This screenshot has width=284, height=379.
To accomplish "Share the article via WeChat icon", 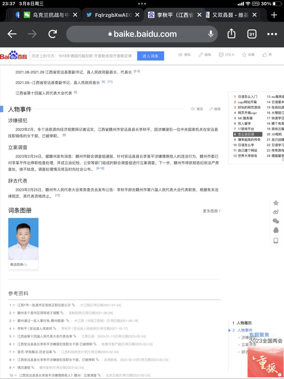I will tap(276, 221).
